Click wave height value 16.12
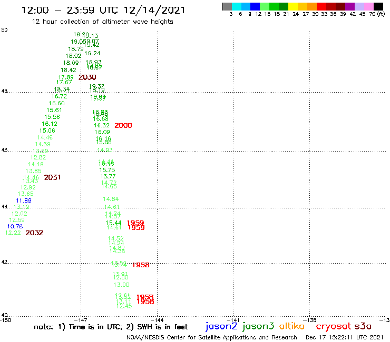The width and height of the screenshot is (390, 342). [x=50, y=124]
